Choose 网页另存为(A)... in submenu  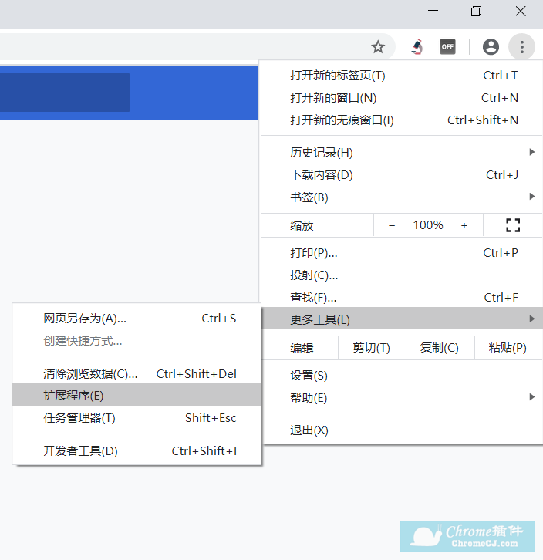coord(137,319)
